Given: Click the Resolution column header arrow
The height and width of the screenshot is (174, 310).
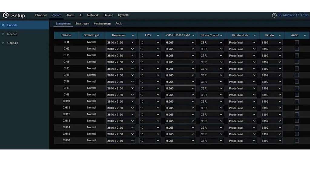Looking at the screenshot, I should tap(133, 36).
